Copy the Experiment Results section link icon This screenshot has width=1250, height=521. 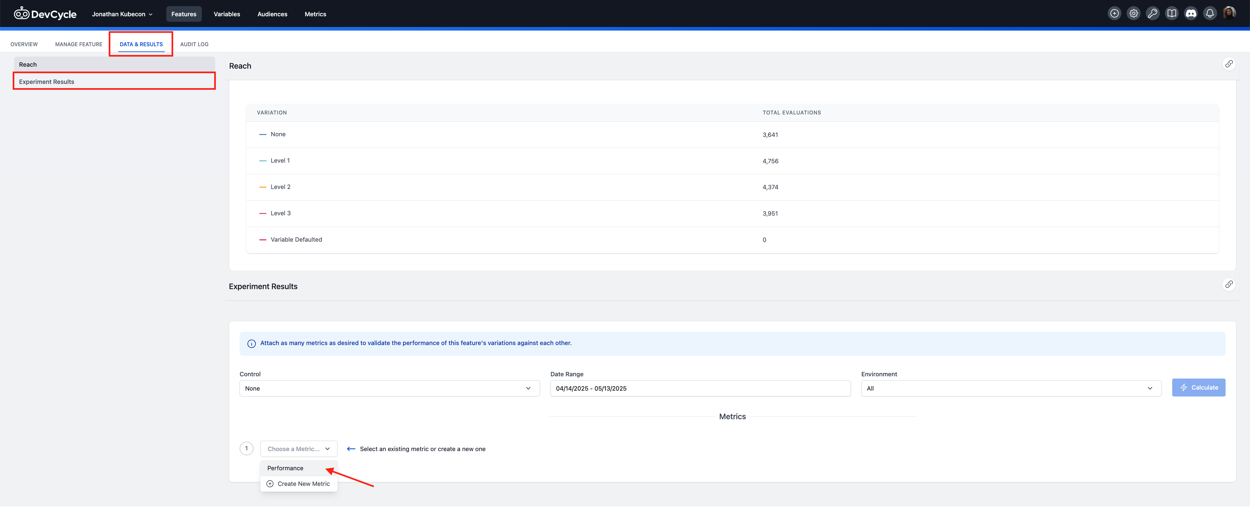point(1229,284)
